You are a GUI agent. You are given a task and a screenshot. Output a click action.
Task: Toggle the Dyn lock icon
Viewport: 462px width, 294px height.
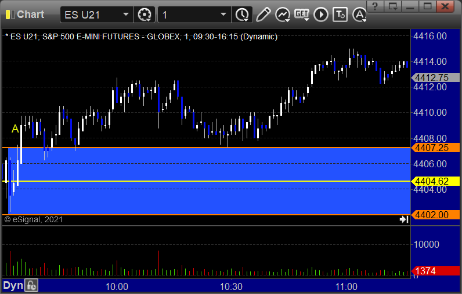31,285
